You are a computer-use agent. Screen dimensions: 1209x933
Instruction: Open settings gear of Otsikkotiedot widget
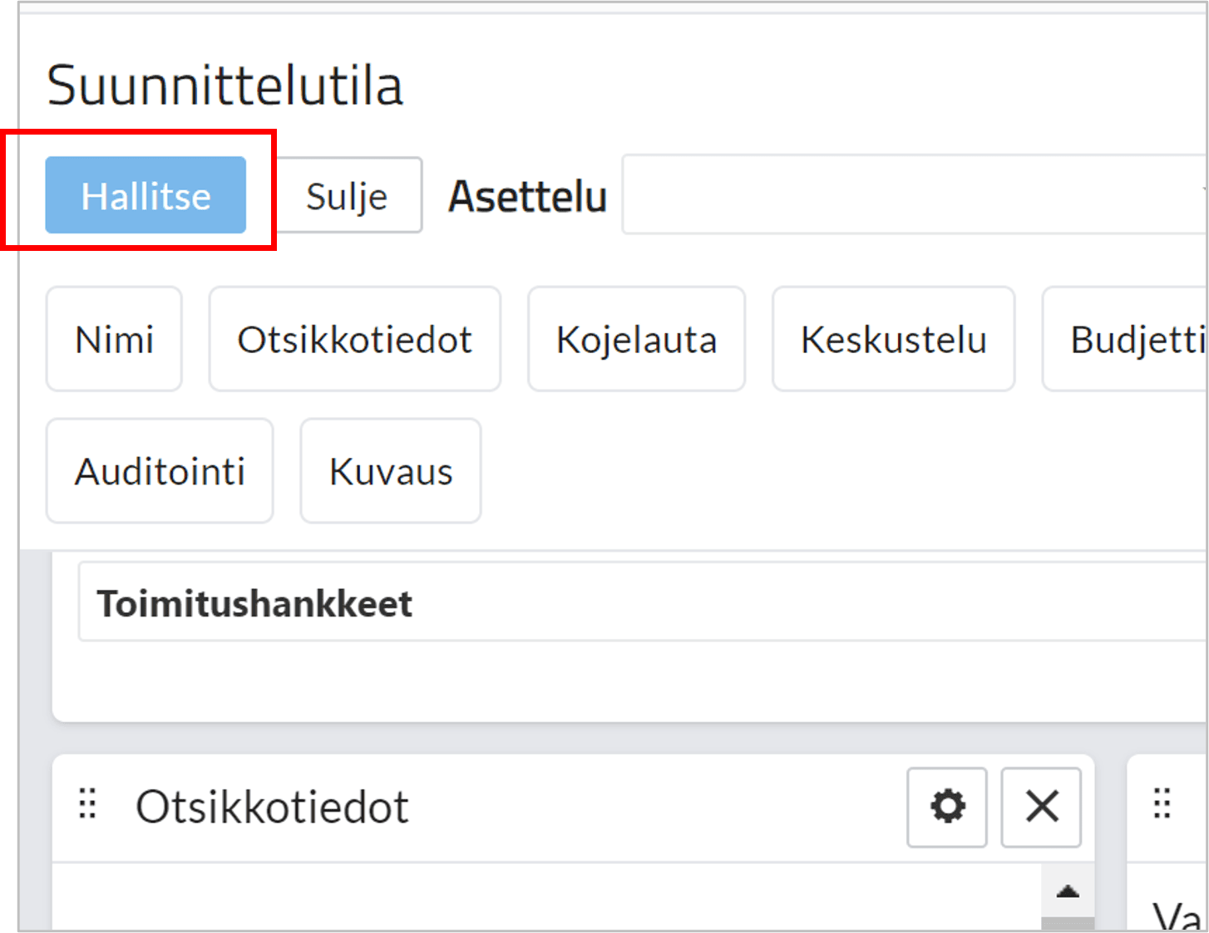(947, 807)
